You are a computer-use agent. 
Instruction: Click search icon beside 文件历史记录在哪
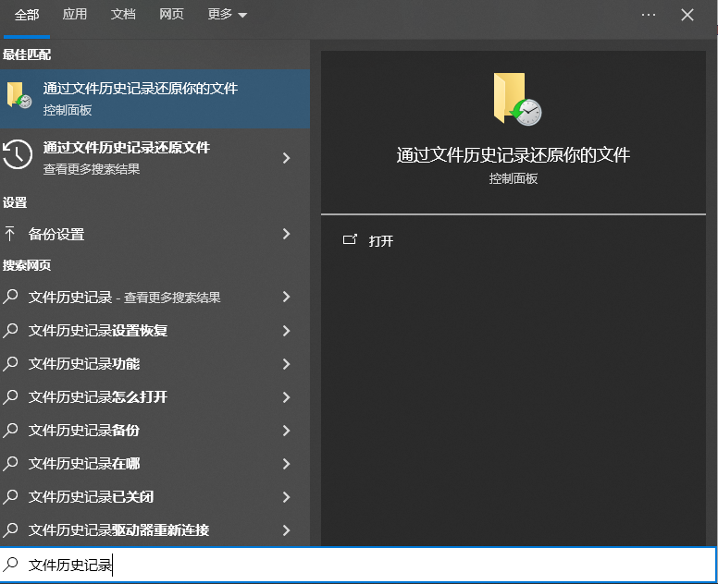click(10, 463)
